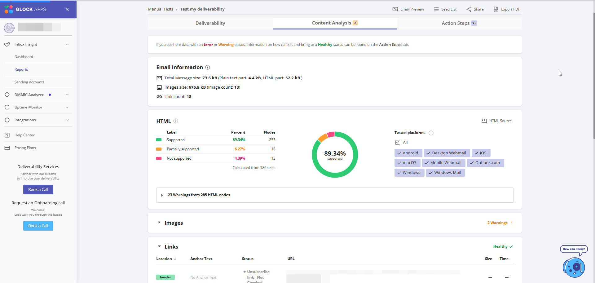
Task: Click the HTML section info icon
Action: (x=176, y=121)
